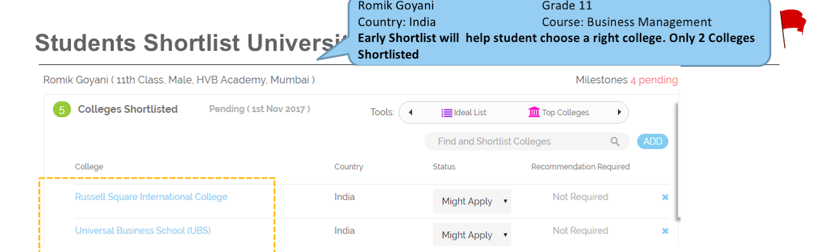Click the College column header
The width and height of the screenshot is (816, 252).
(89, 167)
